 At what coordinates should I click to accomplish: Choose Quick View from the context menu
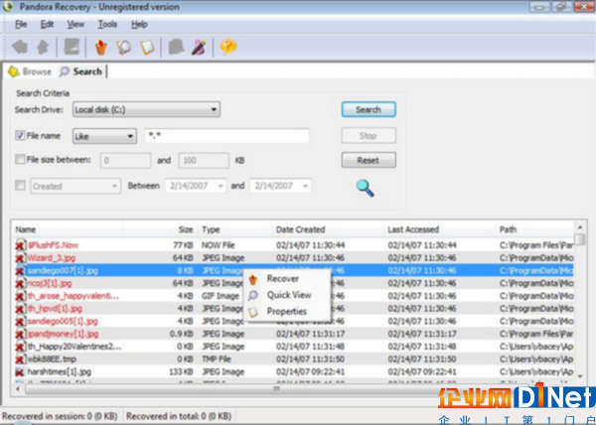pos(289,295)
